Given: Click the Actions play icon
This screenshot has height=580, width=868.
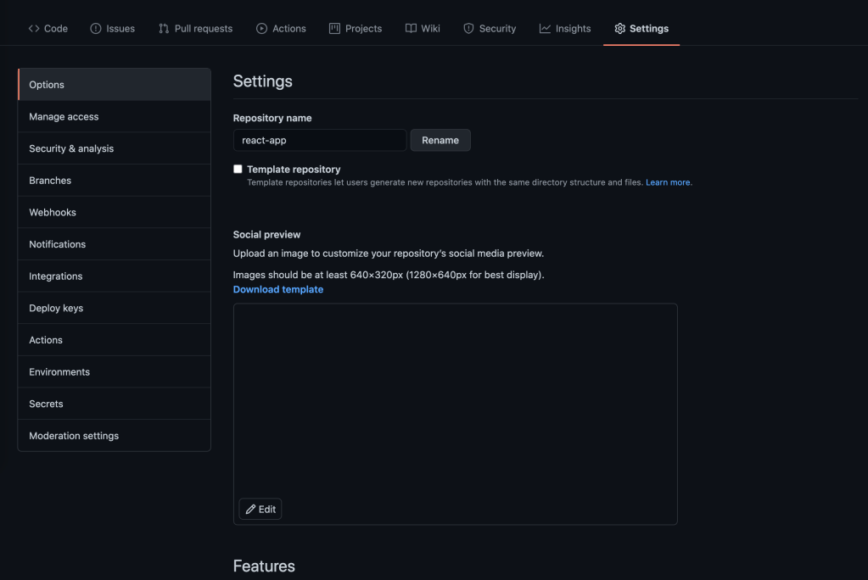Looking at the screenshot, I should tap(261, 29).
